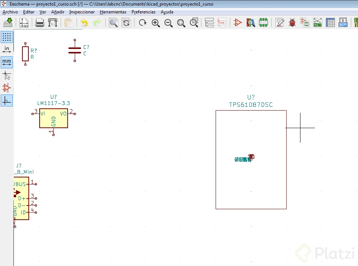This screenshot has height=266, width=358.
Task: Select the resistor R? symbol
Action: (x=25, y=54)
